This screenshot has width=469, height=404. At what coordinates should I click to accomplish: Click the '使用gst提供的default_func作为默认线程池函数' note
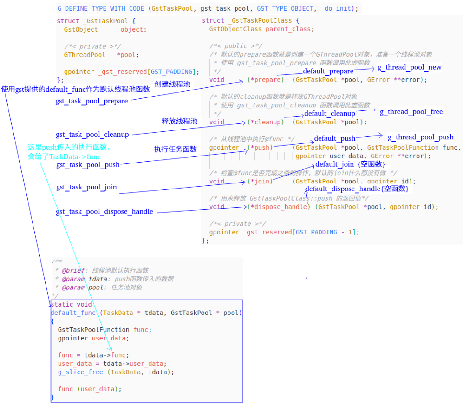[x=75, y=89]
